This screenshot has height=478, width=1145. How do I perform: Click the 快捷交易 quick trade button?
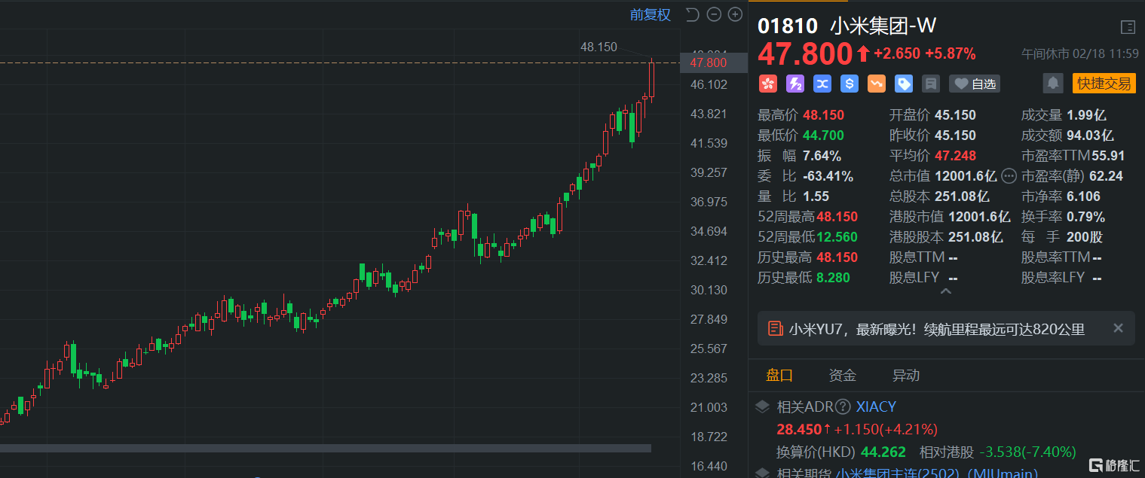tap(1104, 84)
